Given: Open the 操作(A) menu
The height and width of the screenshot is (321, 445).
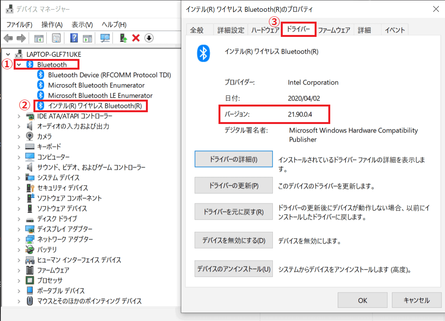Looking at the screenshot, I should click(52, 25).
